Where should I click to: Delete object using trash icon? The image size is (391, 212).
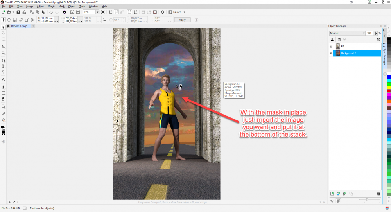(x=378, y=194)
